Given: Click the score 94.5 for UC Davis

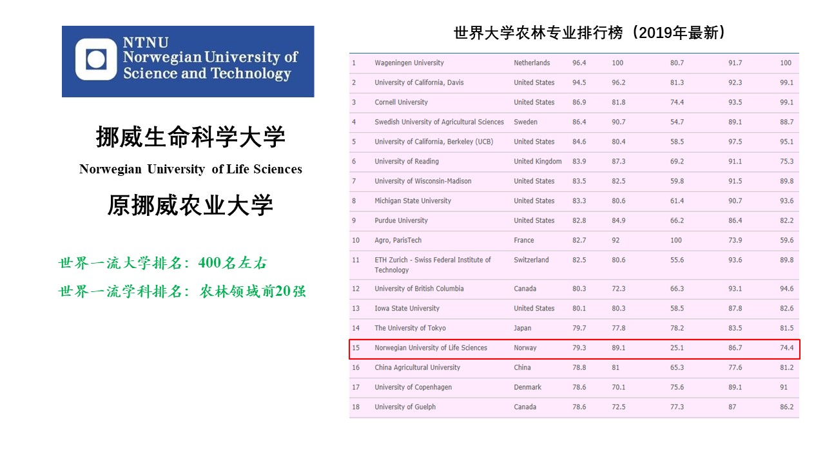Looking at the screenshot, I should (579, 82).
